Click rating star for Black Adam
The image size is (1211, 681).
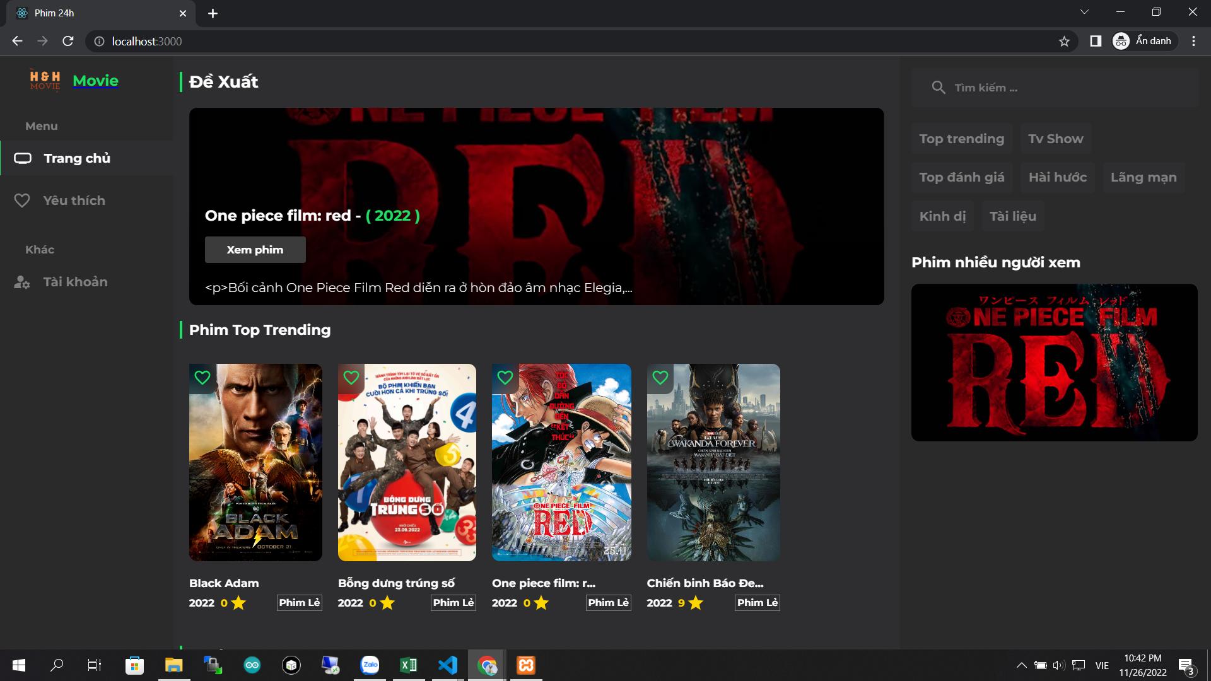238,603
